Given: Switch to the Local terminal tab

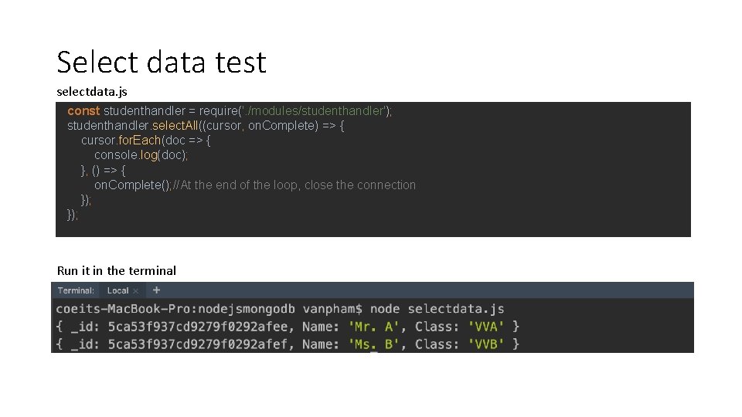Looking at the screenshot, I should tap(117, 291).
